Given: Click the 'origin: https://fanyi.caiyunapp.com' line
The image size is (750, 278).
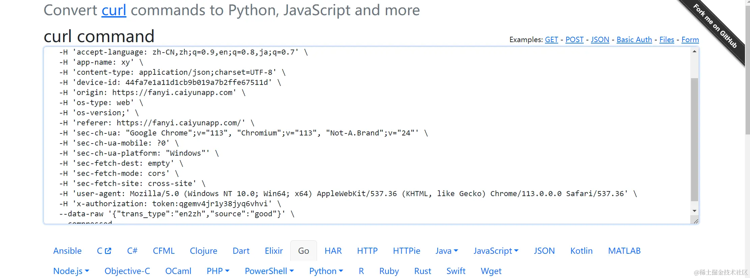Looking at the screenshot, I should tap(152, 93).
